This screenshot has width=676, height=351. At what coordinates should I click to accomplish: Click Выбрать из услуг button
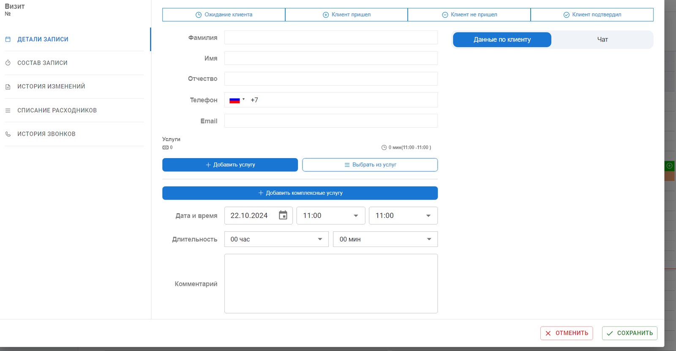click(x=370, y=165)
